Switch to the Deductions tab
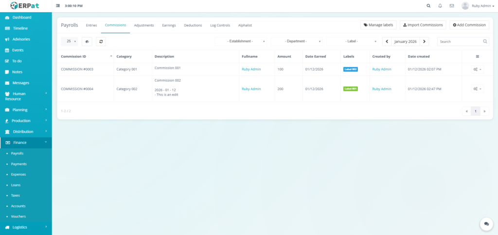The height and width of the screenshot is (235, 498). point(193,25)
